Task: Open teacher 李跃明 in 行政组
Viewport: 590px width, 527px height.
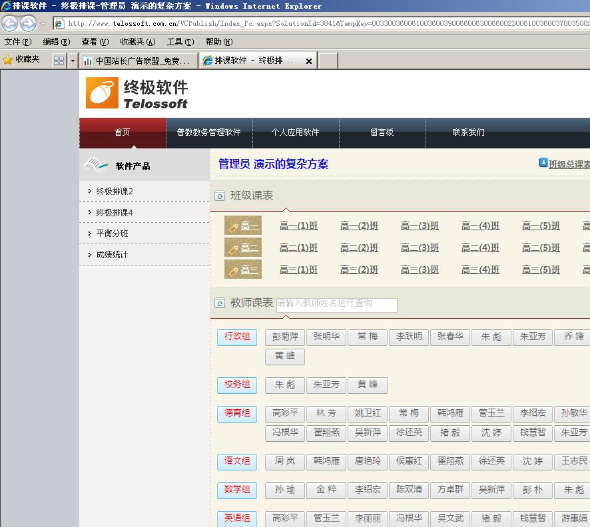Action: pyautogui.click(x=409, y=337)
